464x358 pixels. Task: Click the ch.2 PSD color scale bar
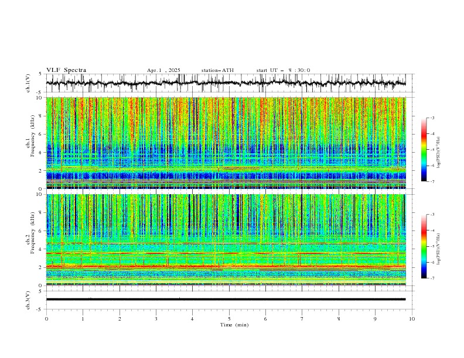pos(424,246)
